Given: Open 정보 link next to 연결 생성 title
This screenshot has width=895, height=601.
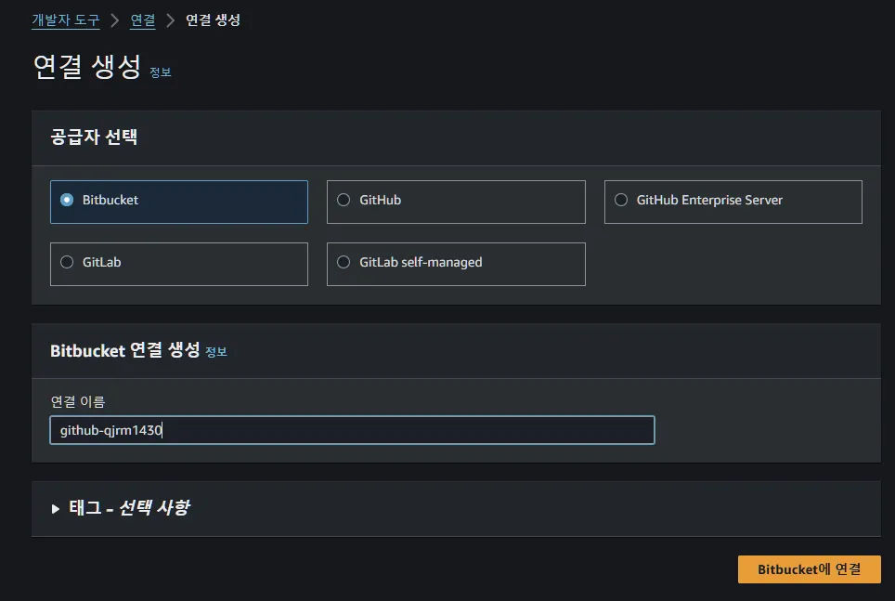Looking at the screenshot, I should pyautogui.click(x=161, y=72).
